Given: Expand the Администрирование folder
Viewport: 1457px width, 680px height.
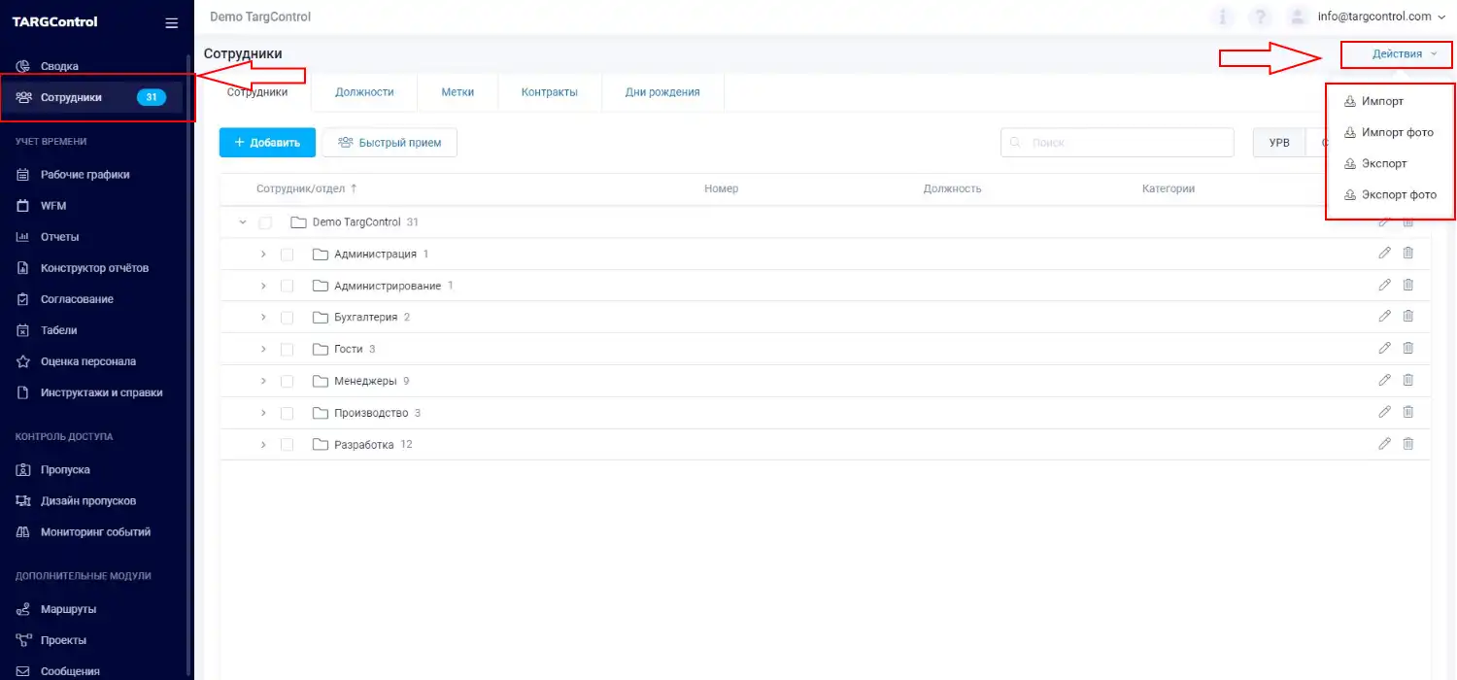Looking at the screenshot, I should (263, 287).
